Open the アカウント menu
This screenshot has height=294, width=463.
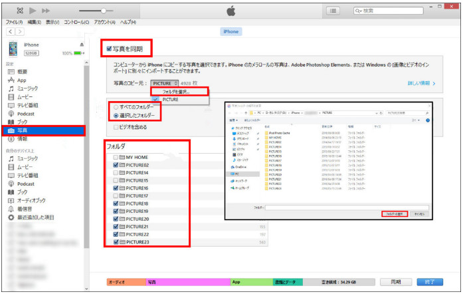coord(104,22)
